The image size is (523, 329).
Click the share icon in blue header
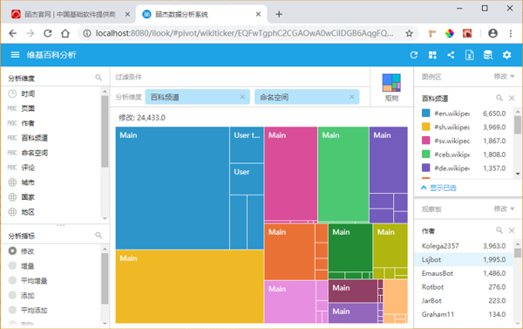pyautogui.click(x=451, y=55)
